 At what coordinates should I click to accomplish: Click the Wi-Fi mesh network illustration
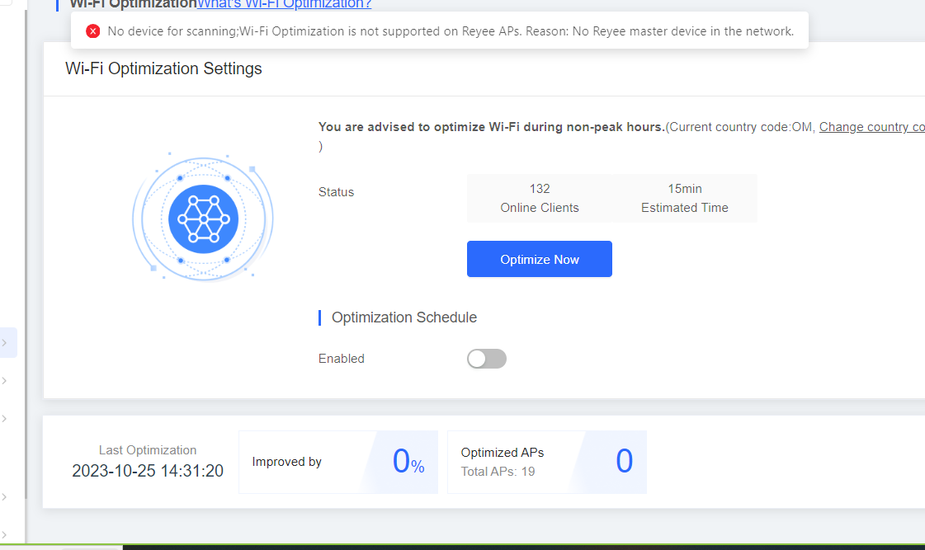tap(203, 219)
